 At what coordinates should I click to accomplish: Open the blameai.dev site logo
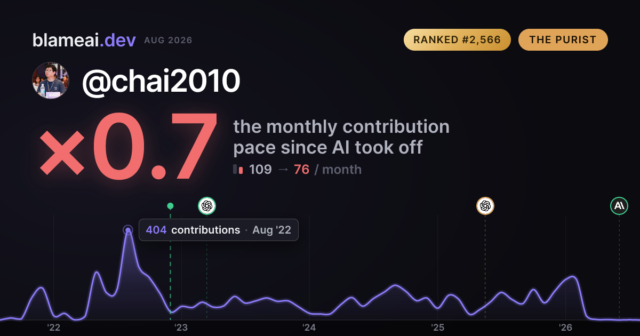(x=84, y=40)
